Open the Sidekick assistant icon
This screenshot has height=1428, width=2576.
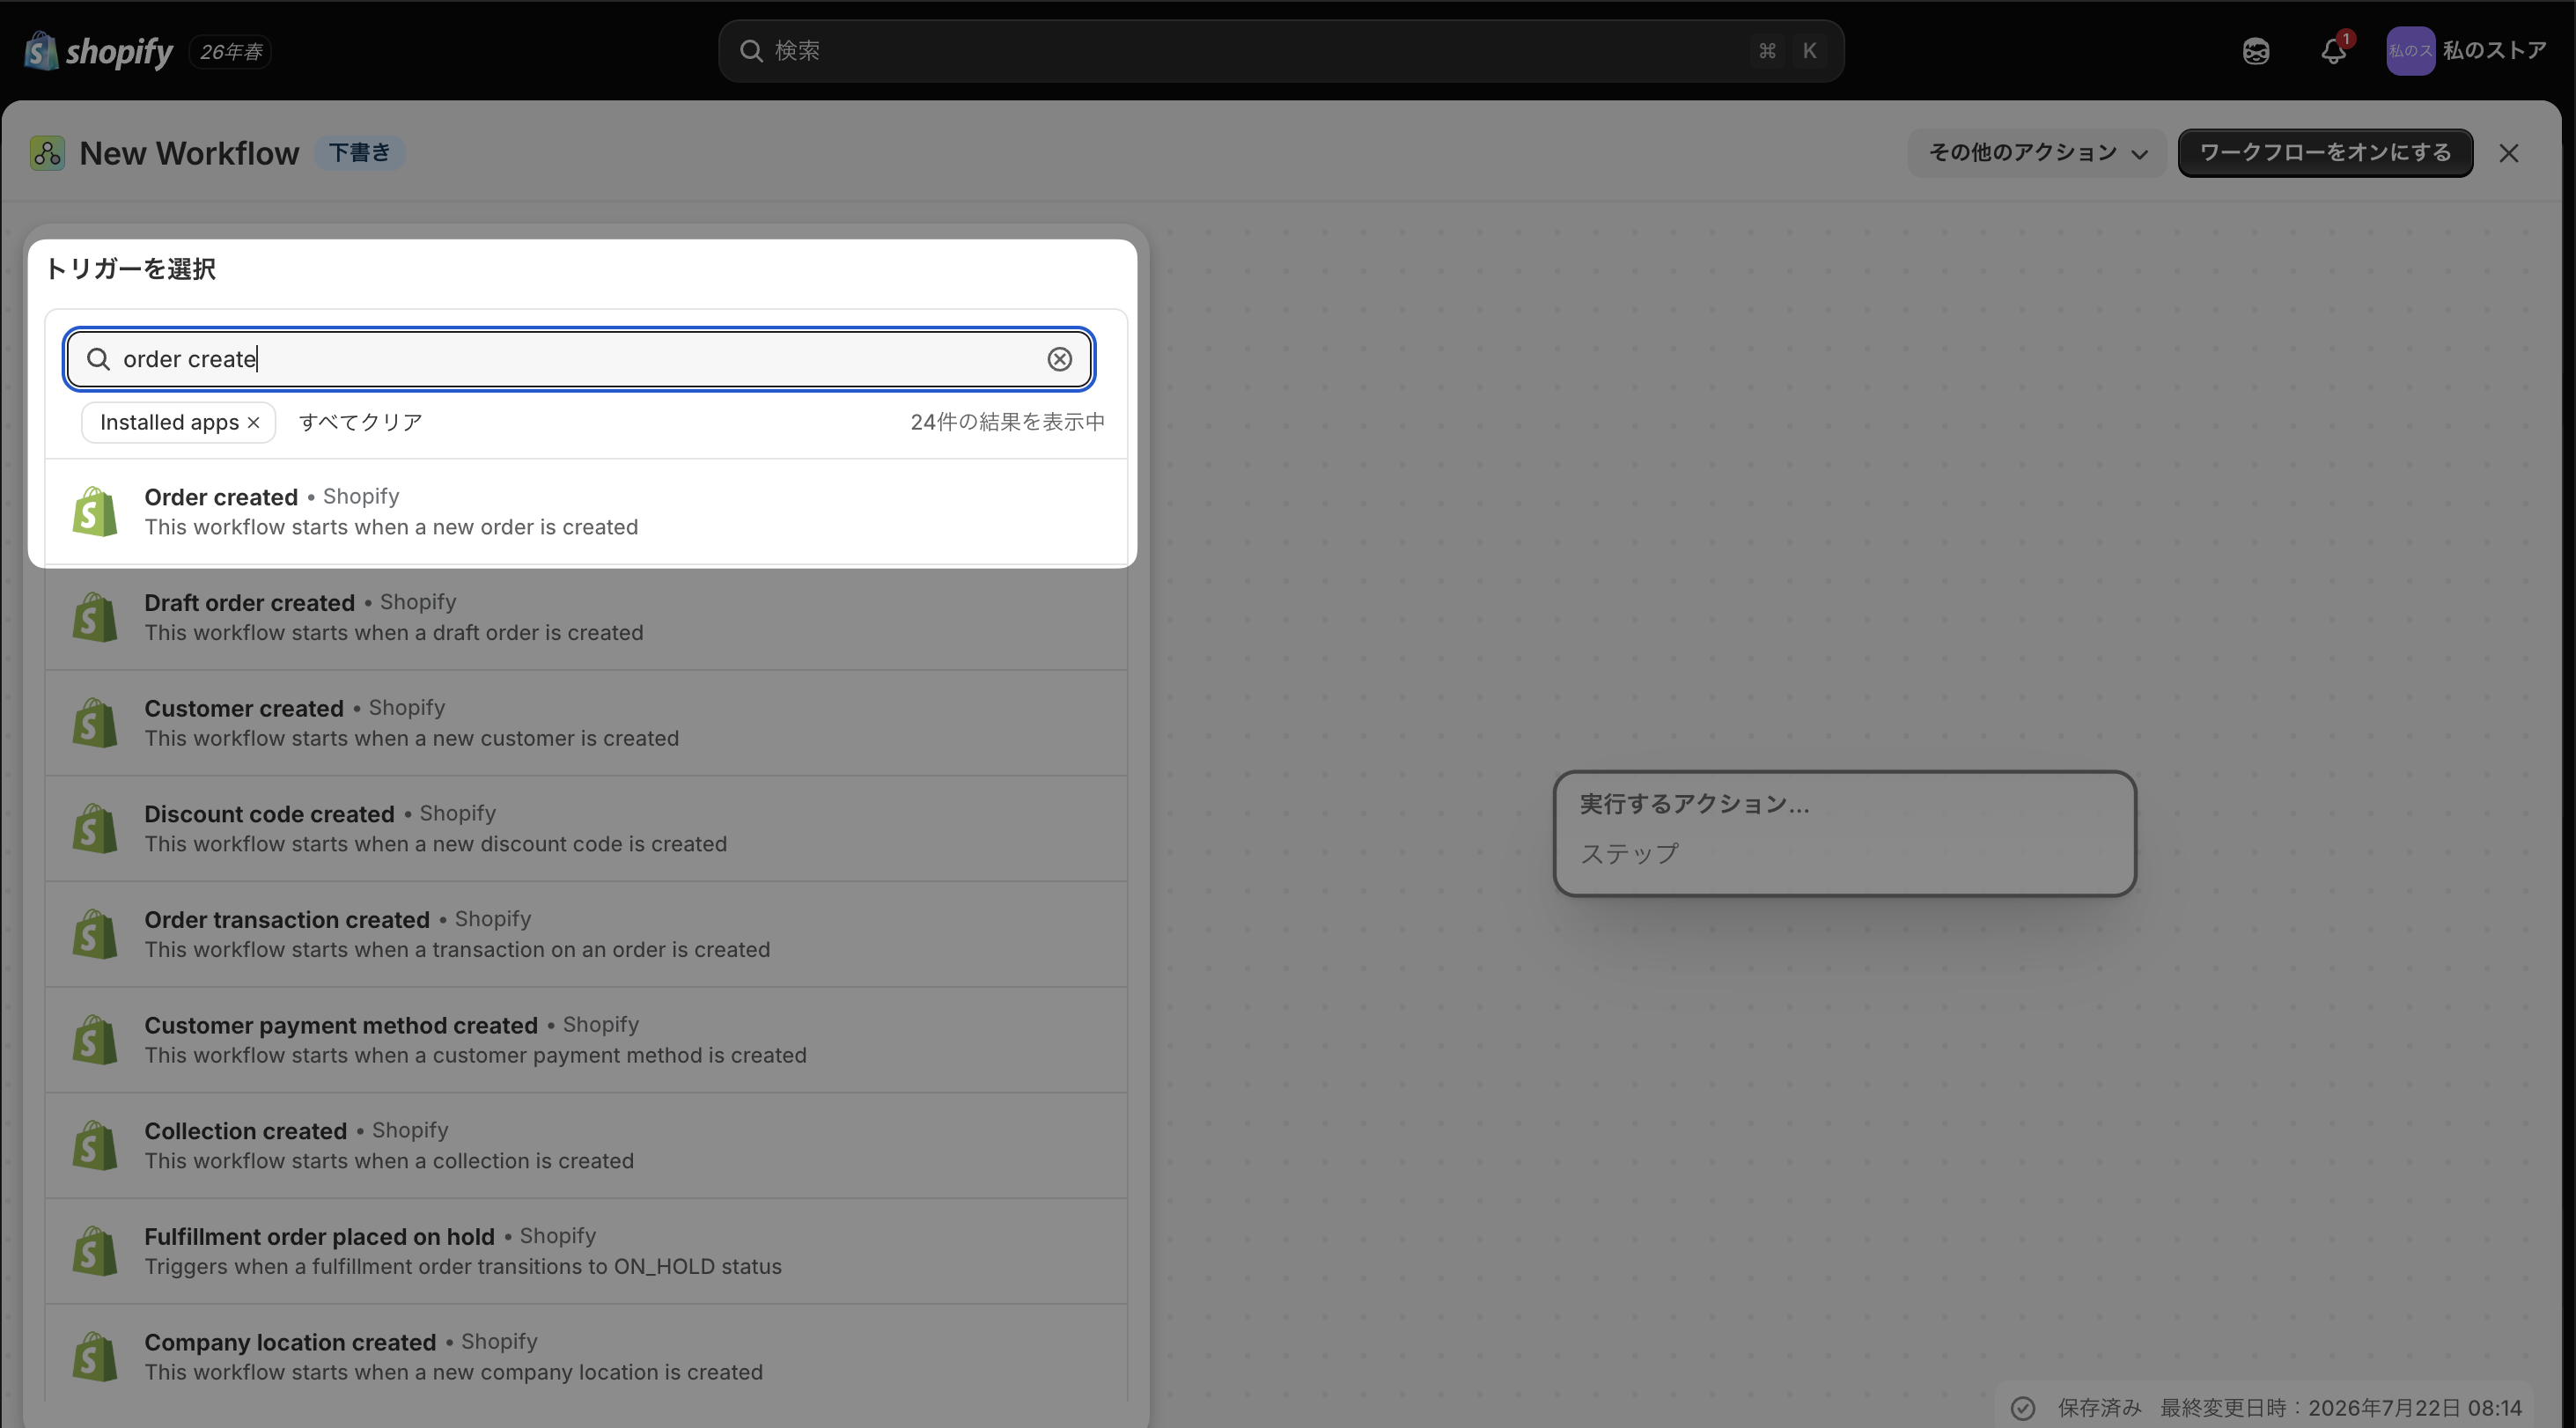[2255, 51]
